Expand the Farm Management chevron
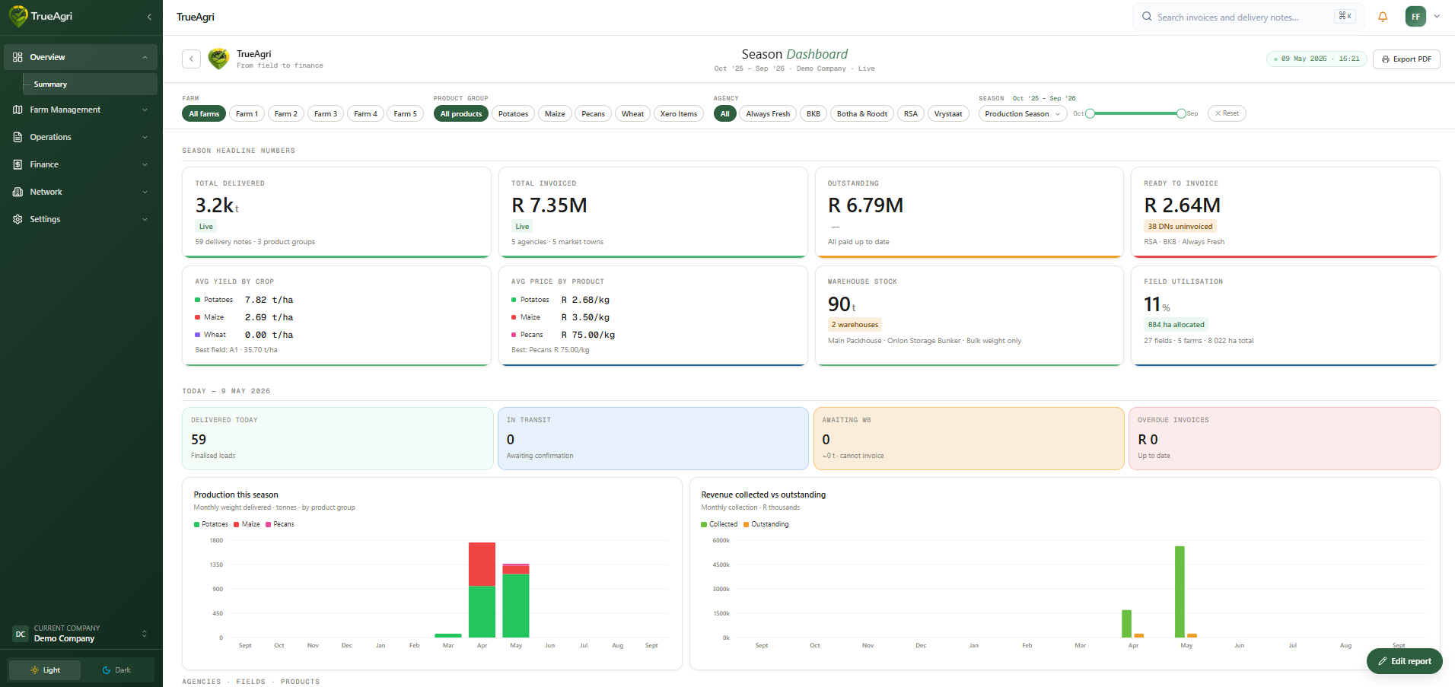The image size is (1455, 687). [x=145, y=110]
